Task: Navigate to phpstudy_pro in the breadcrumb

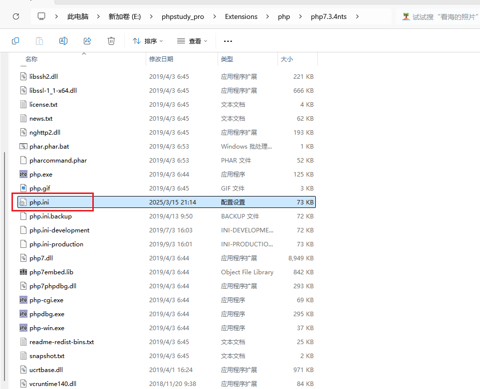Action: pyautogui.click(x=184, y=16)
